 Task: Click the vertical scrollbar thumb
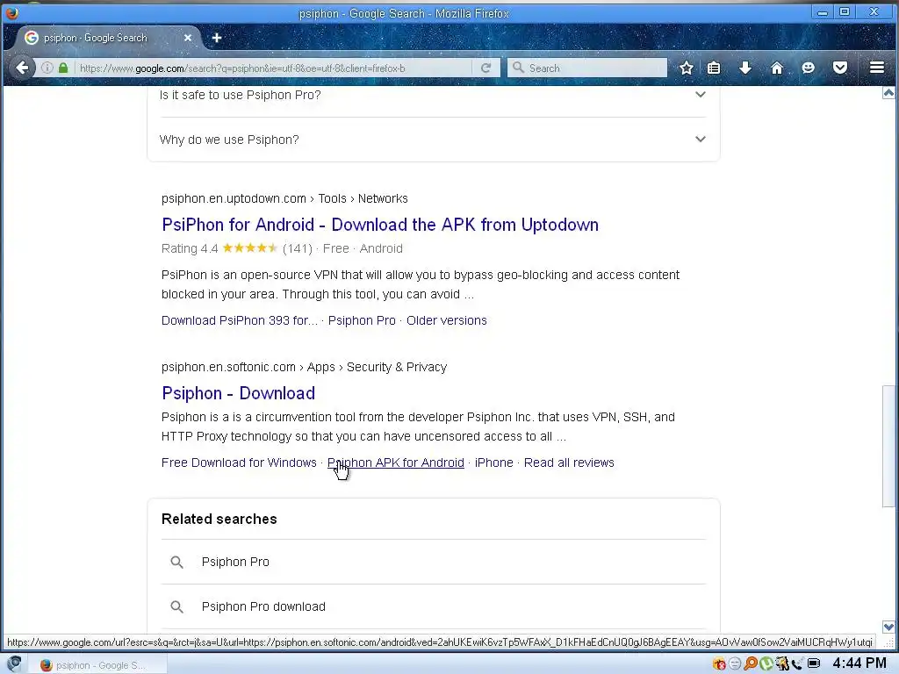[x=888, y=446]
